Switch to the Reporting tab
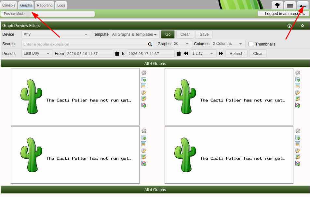The image size is (310, 197). 45,5
